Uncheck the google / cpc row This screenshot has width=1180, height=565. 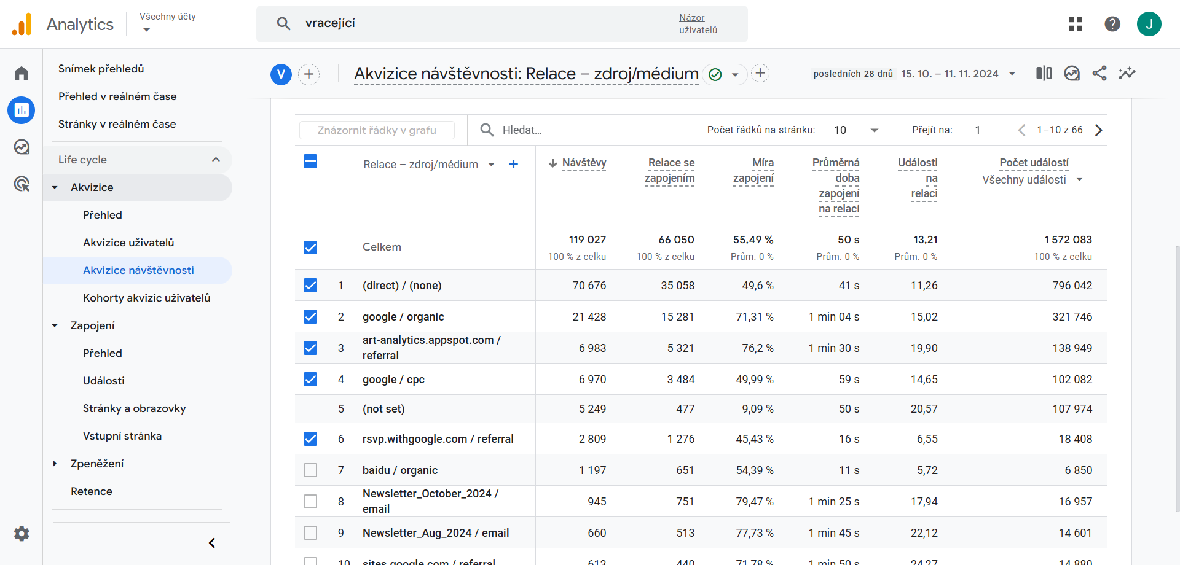click(310, 380)
